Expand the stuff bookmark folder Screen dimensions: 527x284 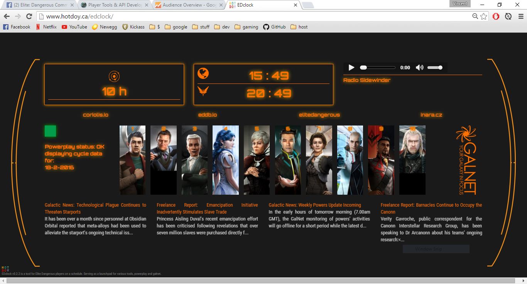[201, 27]
